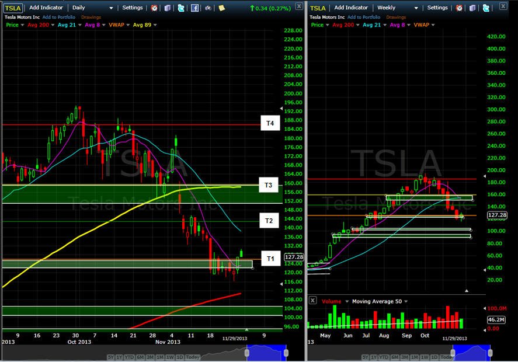Select the YTD range on the daily chart
Viewport: 518px width, 362px height.
click(x=129, y=357)
